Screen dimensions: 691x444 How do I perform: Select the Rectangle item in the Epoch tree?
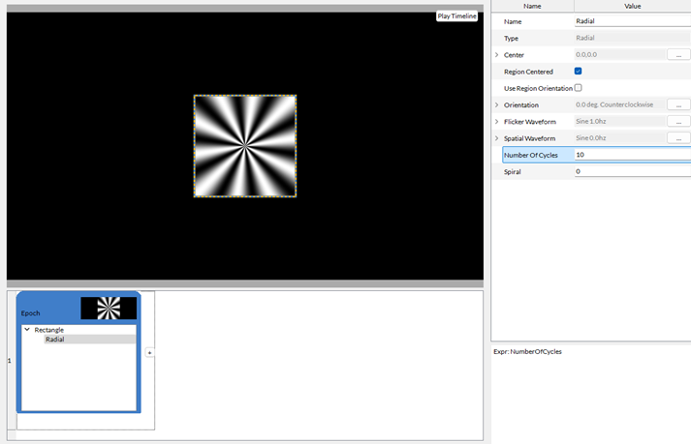[49, 330]
